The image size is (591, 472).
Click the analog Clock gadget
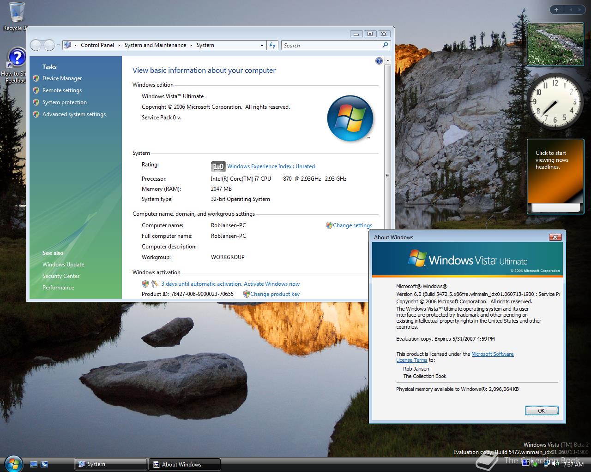555,101
